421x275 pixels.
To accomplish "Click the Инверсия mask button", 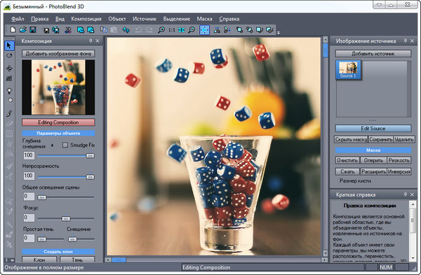I will click(x=399, y=171).
